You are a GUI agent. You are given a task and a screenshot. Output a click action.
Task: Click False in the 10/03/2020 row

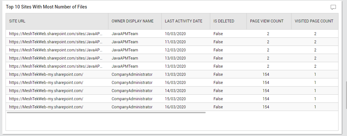(x=218, y=34)
